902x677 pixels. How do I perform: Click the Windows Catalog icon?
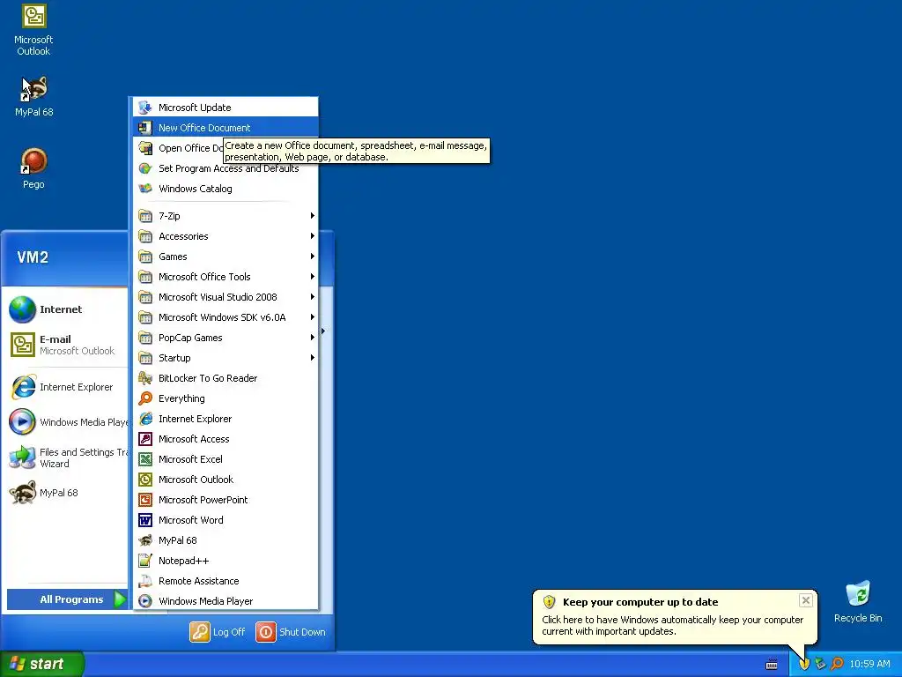click(145, 189)
